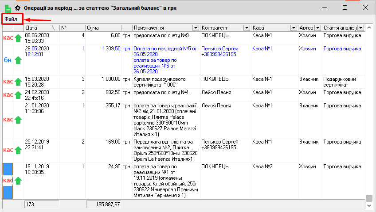Click green arrow on 24.02.2020 row
The height and width of the screenshot is (212, 376).
pos(18,95)
